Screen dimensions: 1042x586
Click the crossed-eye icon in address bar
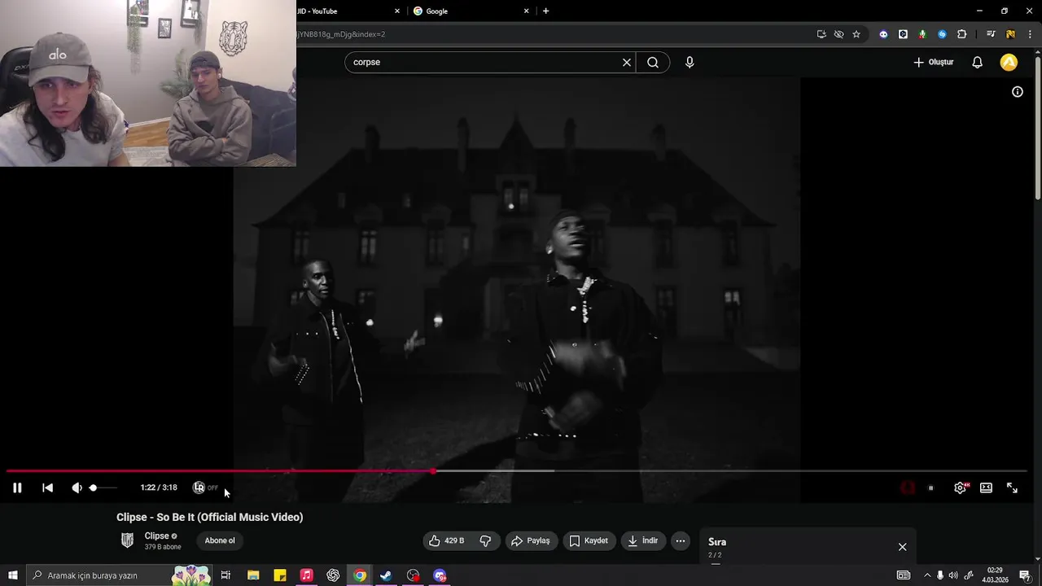(x=838, y=34)
